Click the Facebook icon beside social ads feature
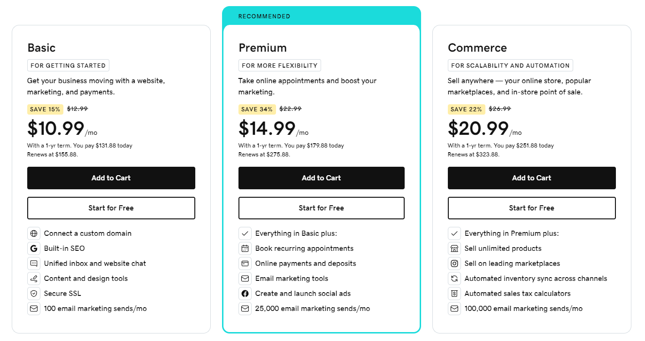 pyautogui.click(x=245, y=294)
